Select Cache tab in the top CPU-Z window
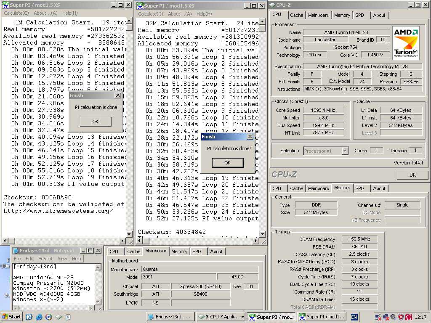 [x=297, y=15]
